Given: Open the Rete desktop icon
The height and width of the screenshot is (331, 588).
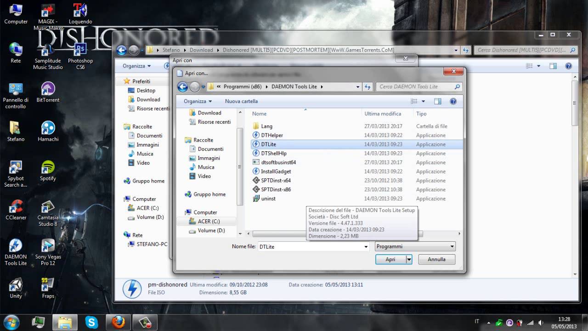Looking at the screenshot, I should point(16,53).
